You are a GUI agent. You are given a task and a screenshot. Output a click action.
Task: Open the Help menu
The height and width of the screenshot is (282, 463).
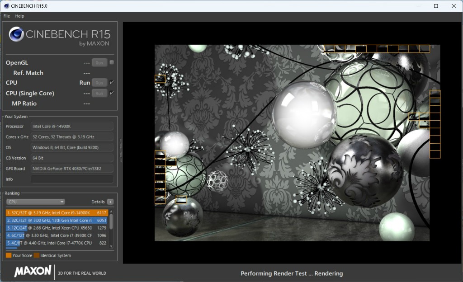[x=19, y=16]
